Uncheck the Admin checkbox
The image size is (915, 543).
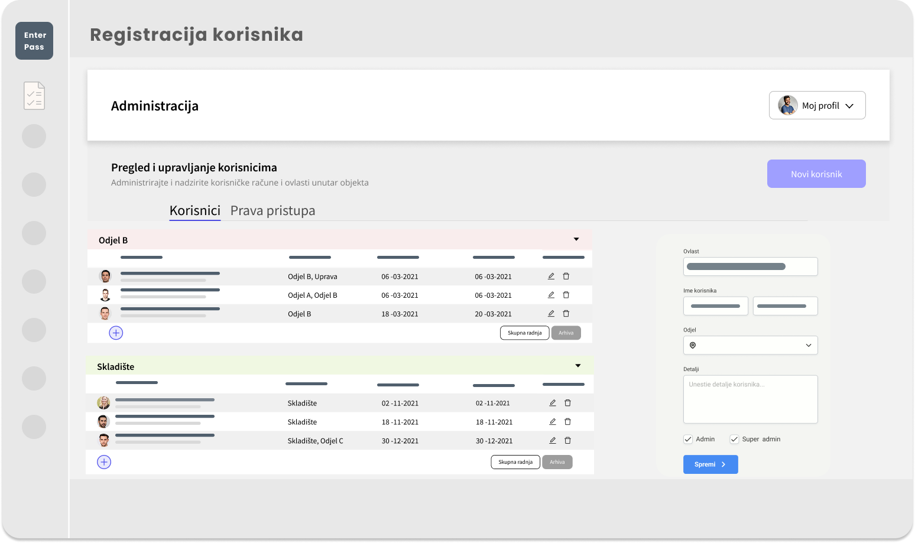[687, 439]
